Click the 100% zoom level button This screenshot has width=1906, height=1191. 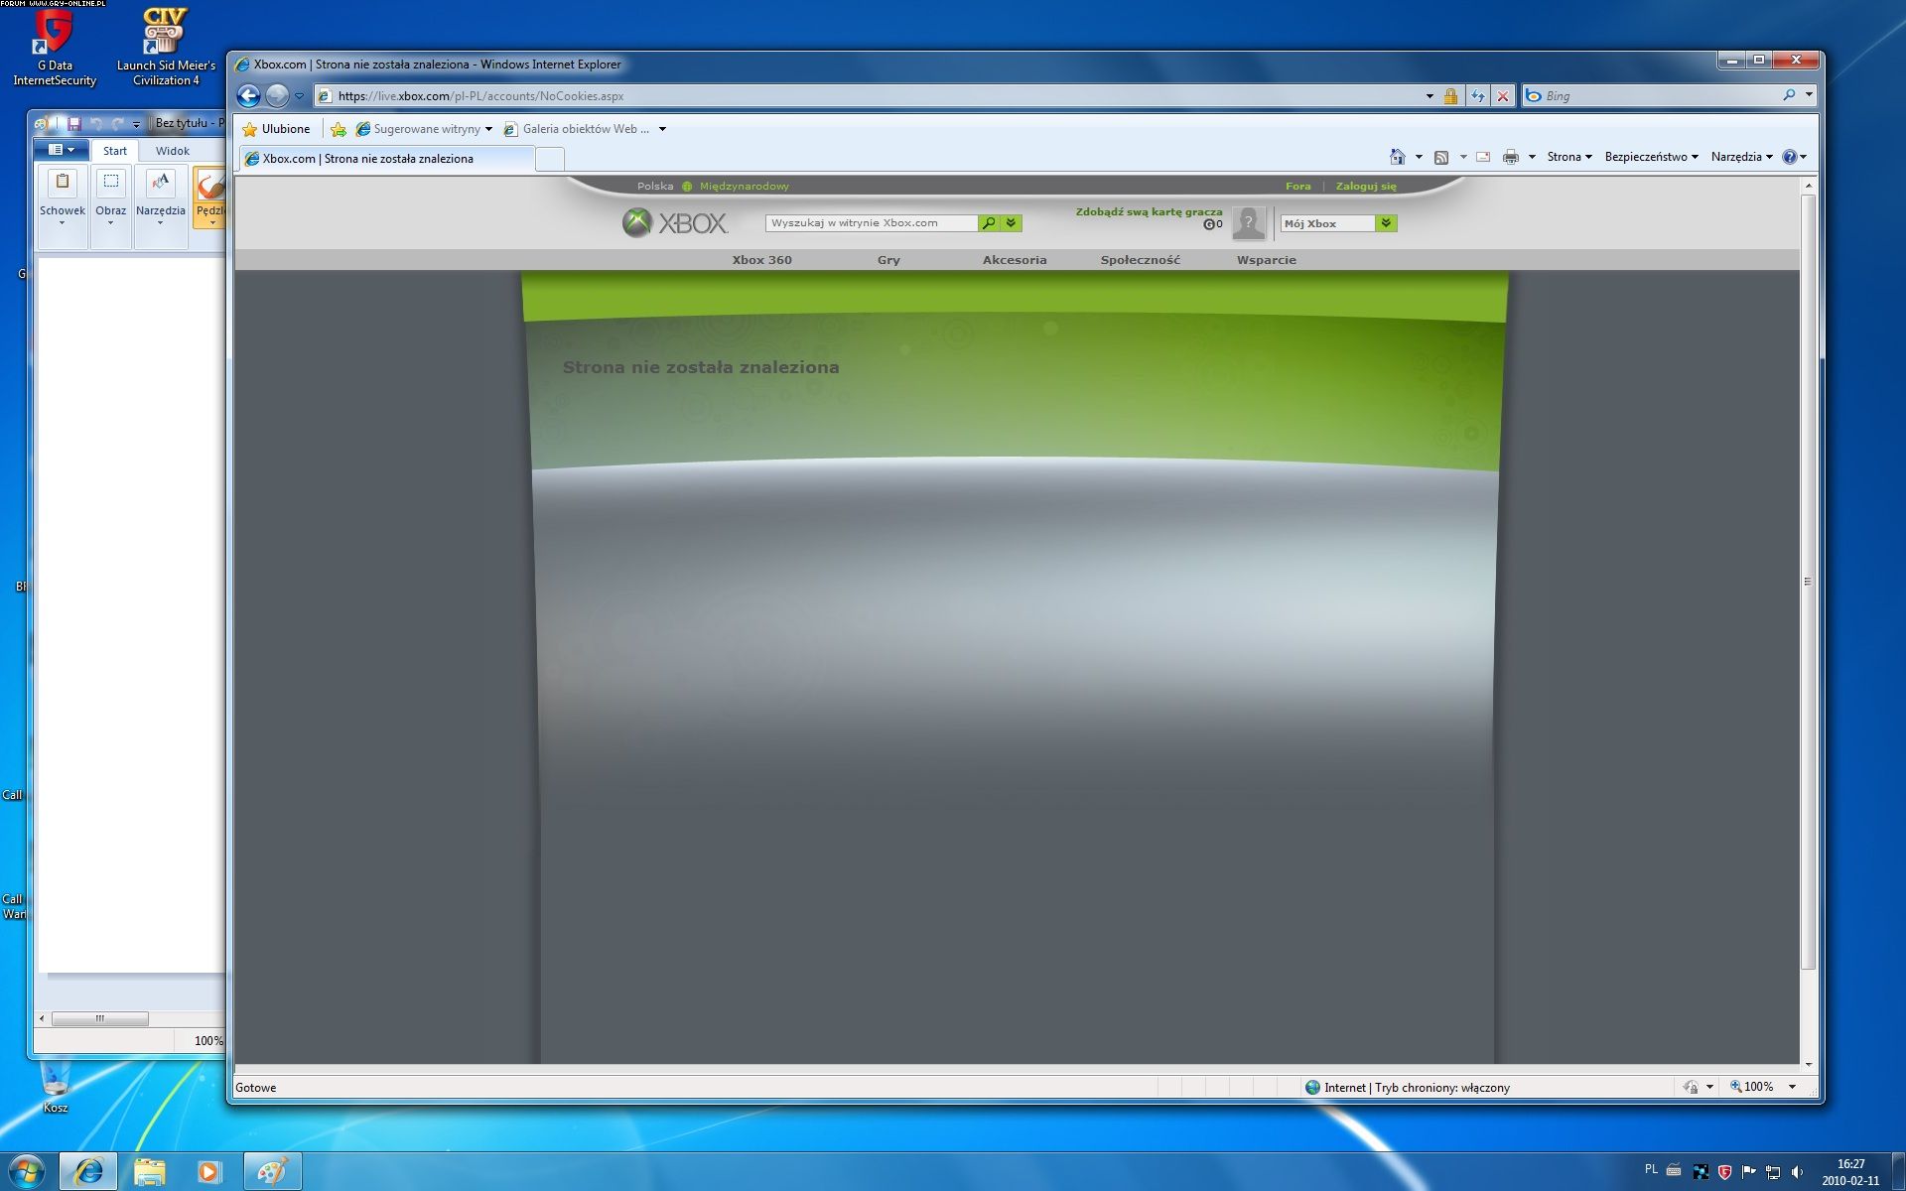(1752, 1087)
